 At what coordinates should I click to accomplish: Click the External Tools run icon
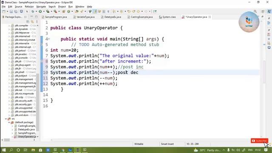pyautogui.click(x=55, y=11)
